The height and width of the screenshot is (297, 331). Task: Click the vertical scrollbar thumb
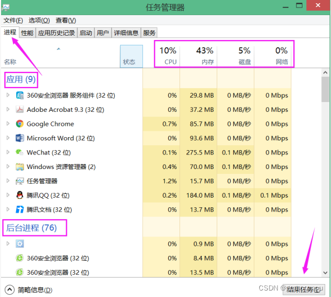tap(325, 90)
